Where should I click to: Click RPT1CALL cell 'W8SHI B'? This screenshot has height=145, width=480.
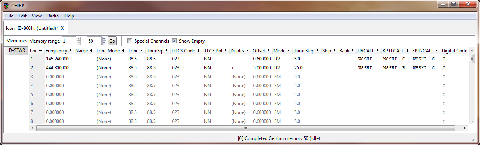[394, 68]
